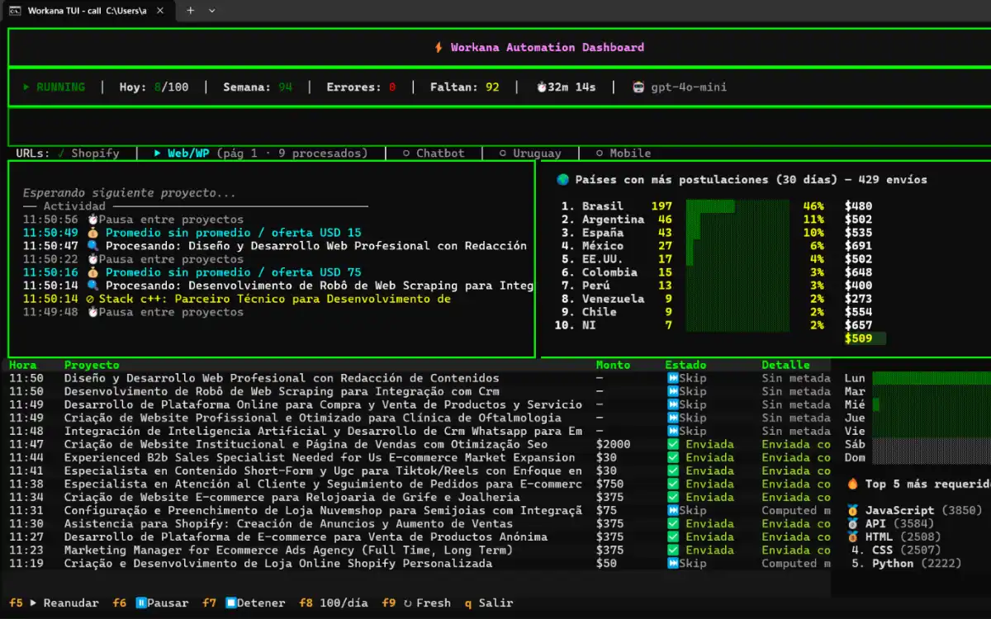Click the Monto column header
991x619 pixels.
pyautogui.click(x=613, y=365)
